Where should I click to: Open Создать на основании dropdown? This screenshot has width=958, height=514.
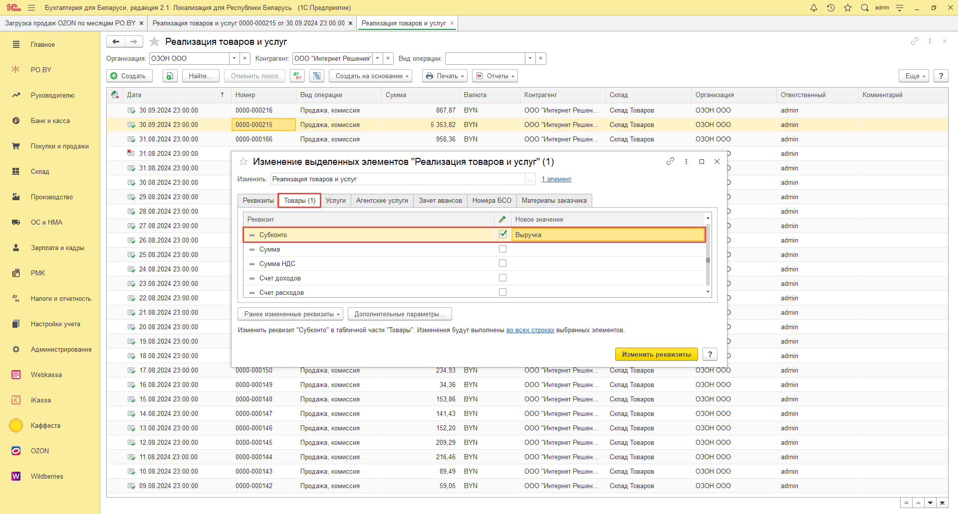(x=370, y=76)
